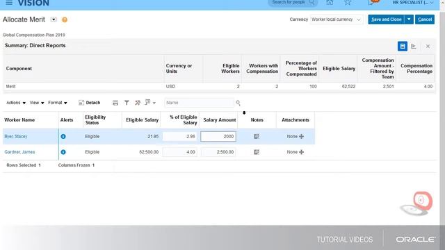Open Byer, Stacey worker link
This screenshot has width=445, height=250.
pos(16,136)
